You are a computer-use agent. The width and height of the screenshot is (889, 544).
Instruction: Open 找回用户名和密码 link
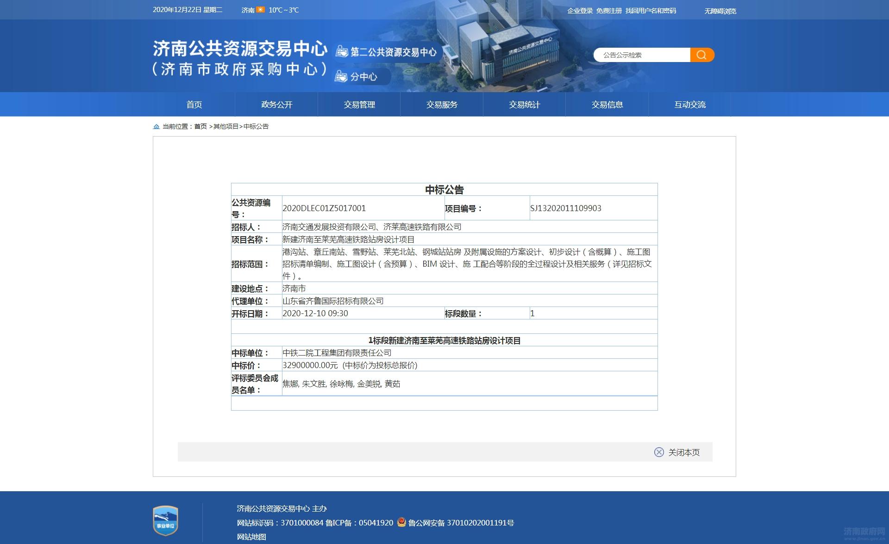[651, 11]
